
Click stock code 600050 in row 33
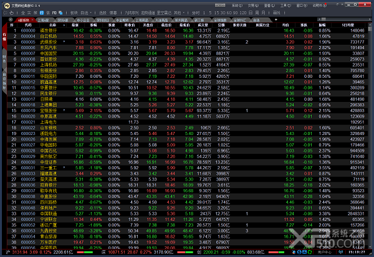[28, 213]
